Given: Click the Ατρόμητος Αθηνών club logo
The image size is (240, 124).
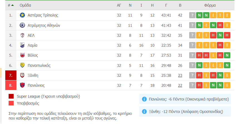Looking at the screenshot, I should [22, 25].
